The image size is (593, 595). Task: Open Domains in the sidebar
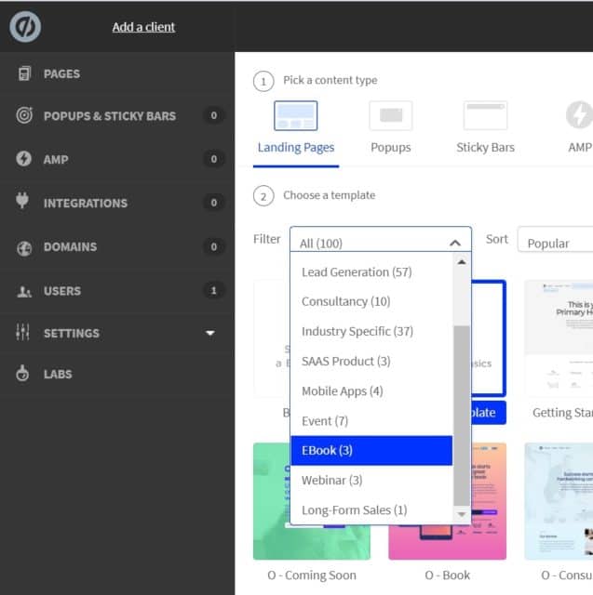point(70,246)
